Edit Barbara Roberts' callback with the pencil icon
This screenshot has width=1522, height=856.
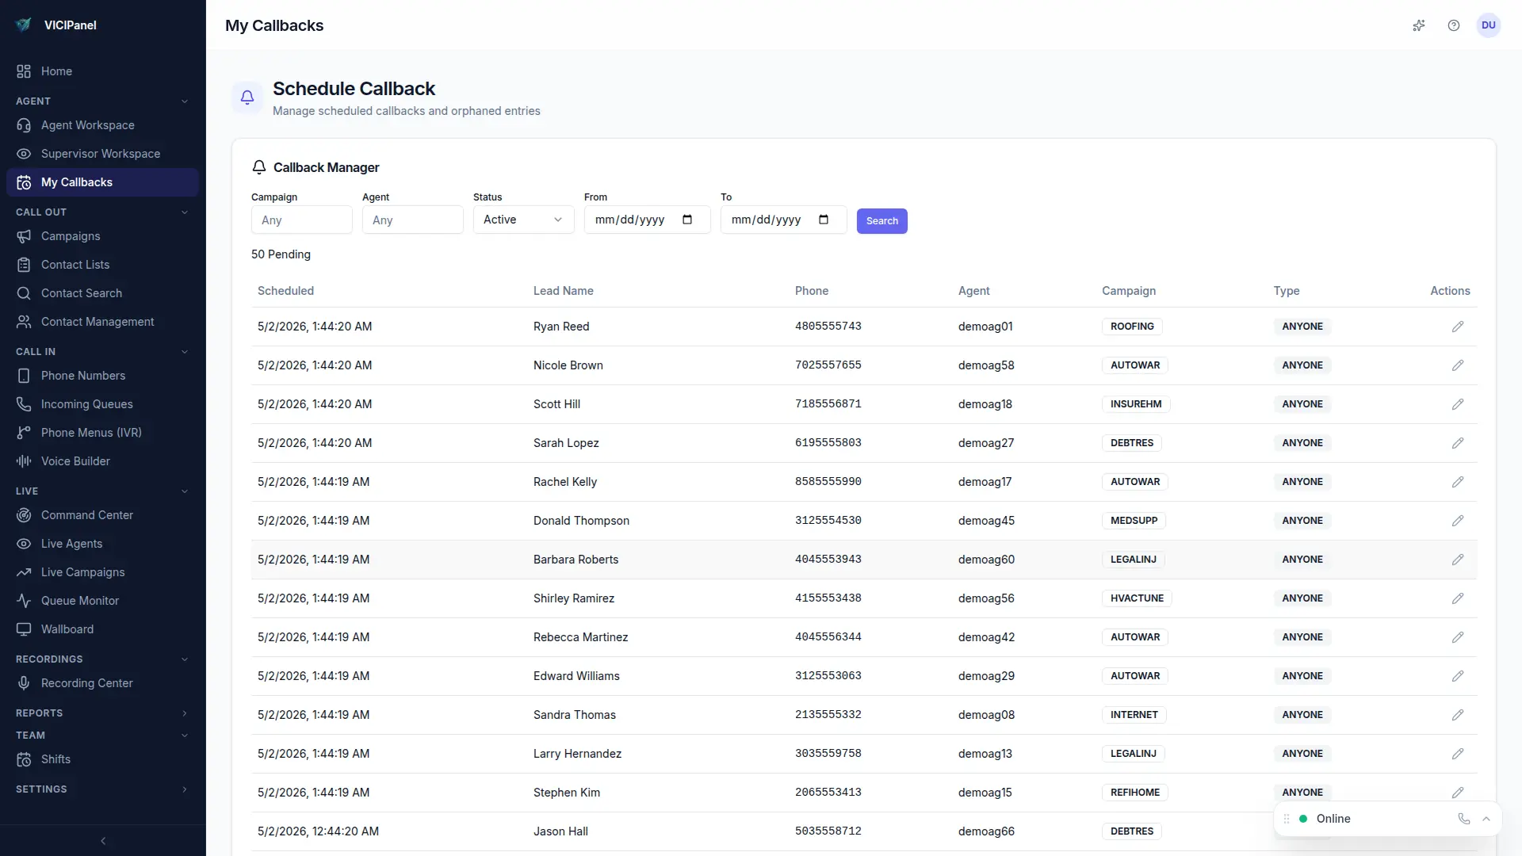click(x=1458, y=560)
